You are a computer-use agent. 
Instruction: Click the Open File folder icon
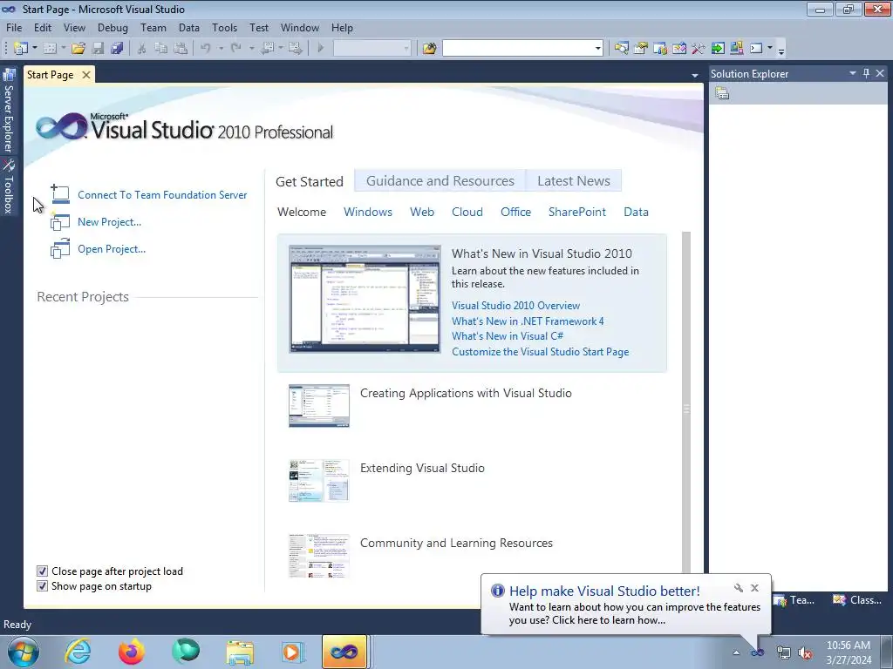click(78, 49)
